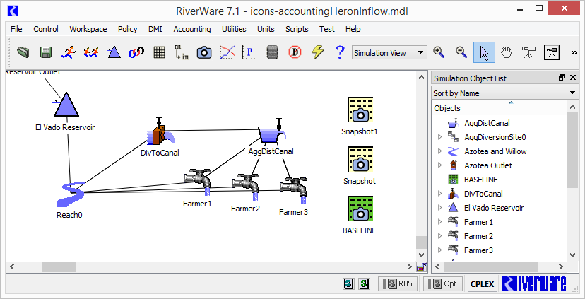Close the Simulation Object List panel
Viewport: 585px width, 299px height.
(573, 78)
